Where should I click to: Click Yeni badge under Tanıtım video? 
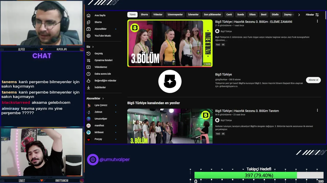218,134
